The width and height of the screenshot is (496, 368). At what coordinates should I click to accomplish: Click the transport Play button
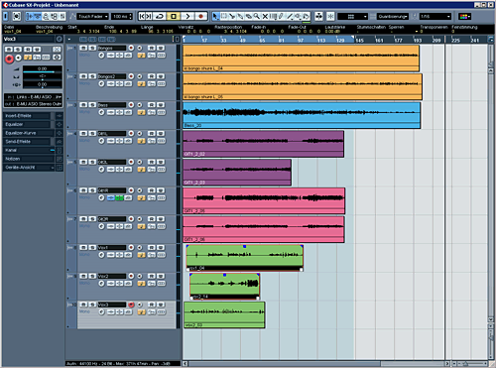[186, 16]
